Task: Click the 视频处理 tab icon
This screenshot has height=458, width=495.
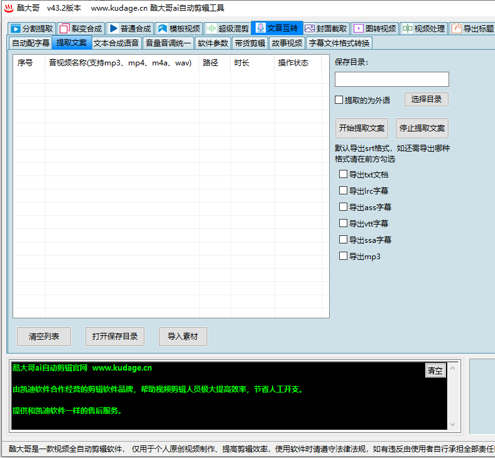Action: click(407, 29)
